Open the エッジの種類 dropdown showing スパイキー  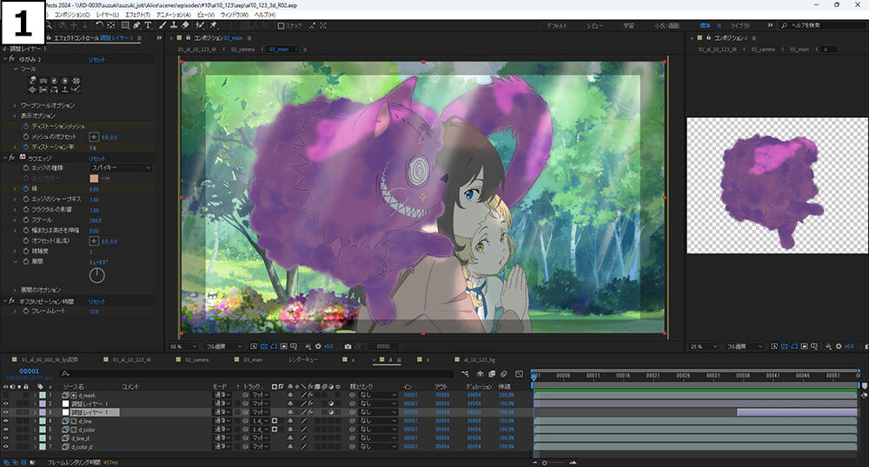(x=121, y=168)
